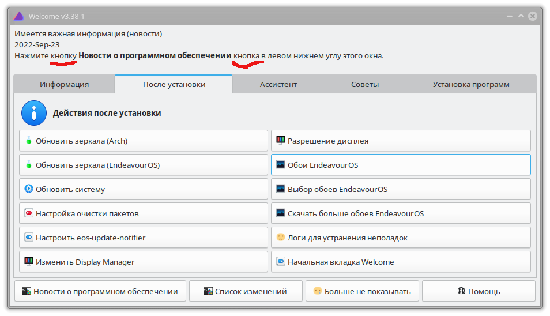Click the icon beside Начальная вкладка Welcome
The width and height of the screenshot is (550, 316).
pos(281,261)
